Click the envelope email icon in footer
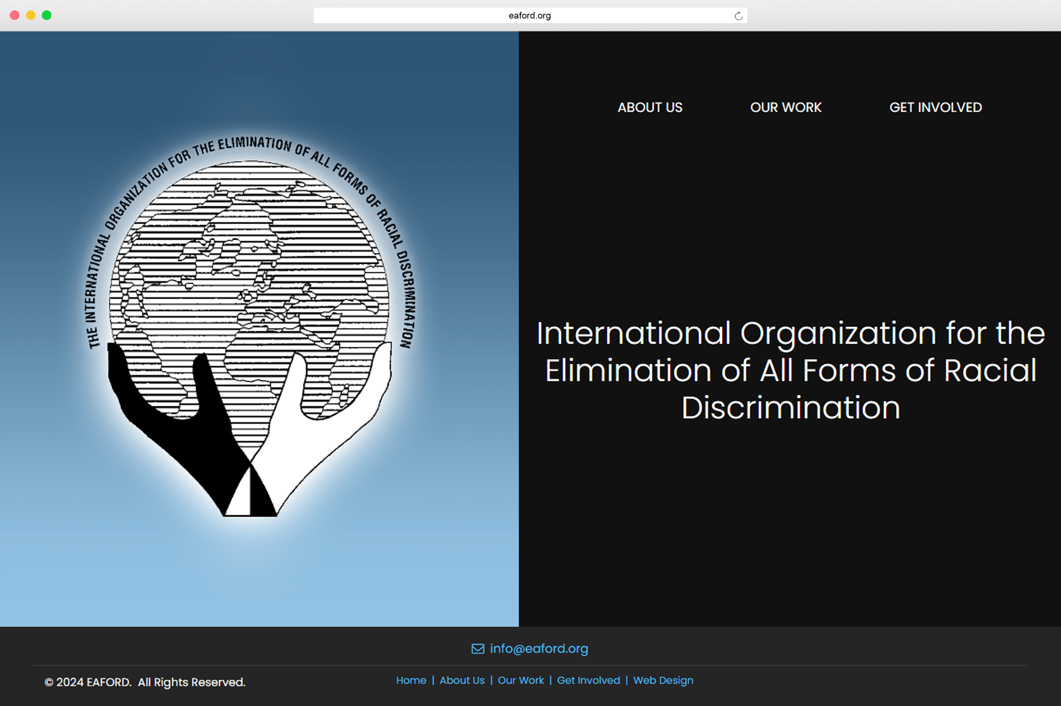The image size is (1061, 706). coord(477,648)
